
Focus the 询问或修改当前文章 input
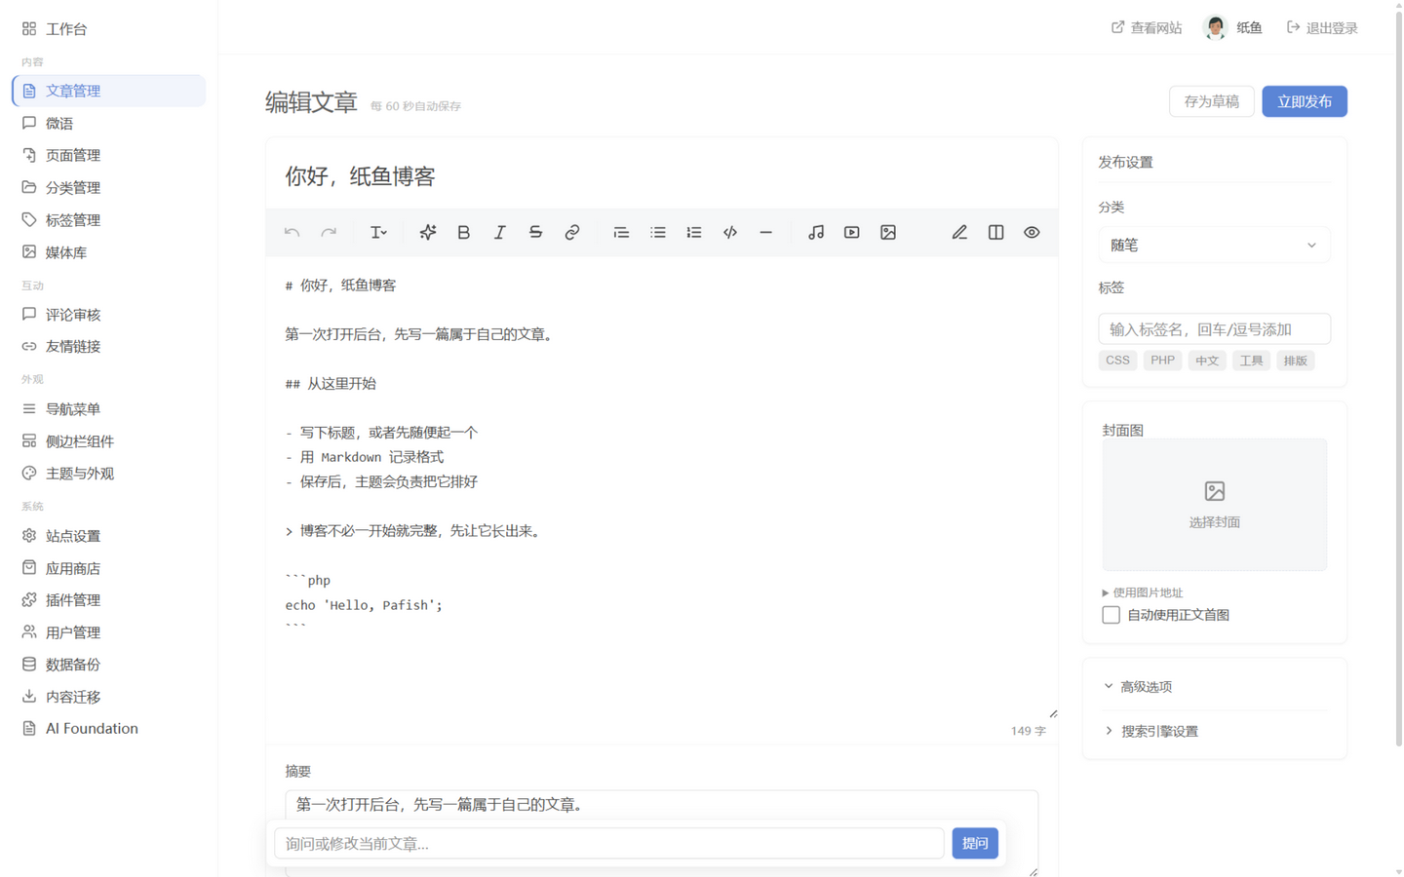[609, 843]
